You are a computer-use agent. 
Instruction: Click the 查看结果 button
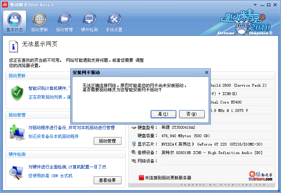[107, 180]
